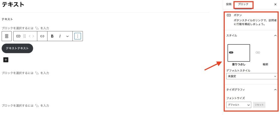Collapse the タイポグラフィ panel

(x=275, y=90)
